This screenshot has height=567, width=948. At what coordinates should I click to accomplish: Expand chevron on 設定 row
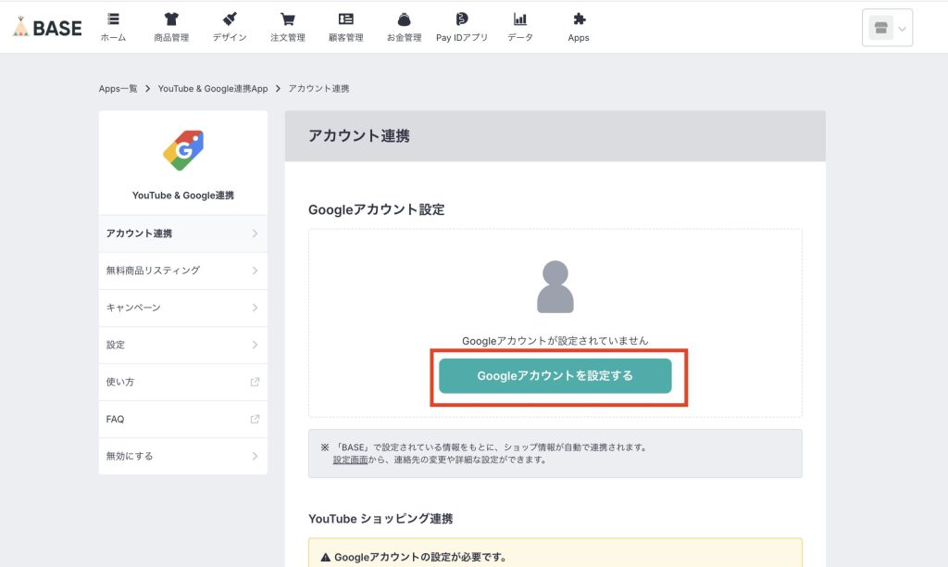pos(256,345)
